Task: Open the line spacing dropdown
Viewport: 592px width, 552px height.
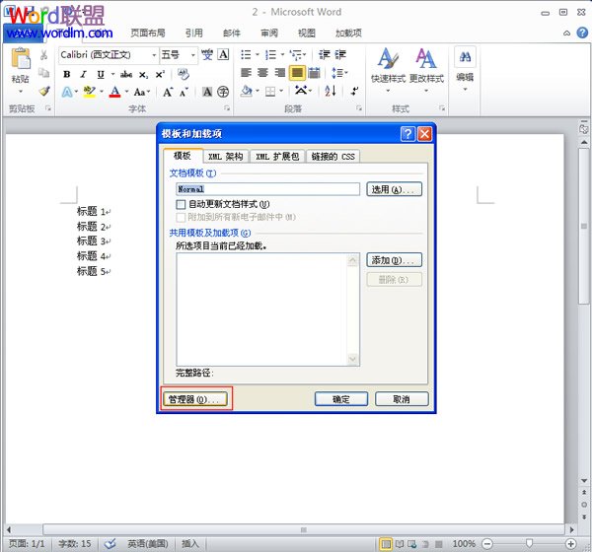Action: click(339, 72)
